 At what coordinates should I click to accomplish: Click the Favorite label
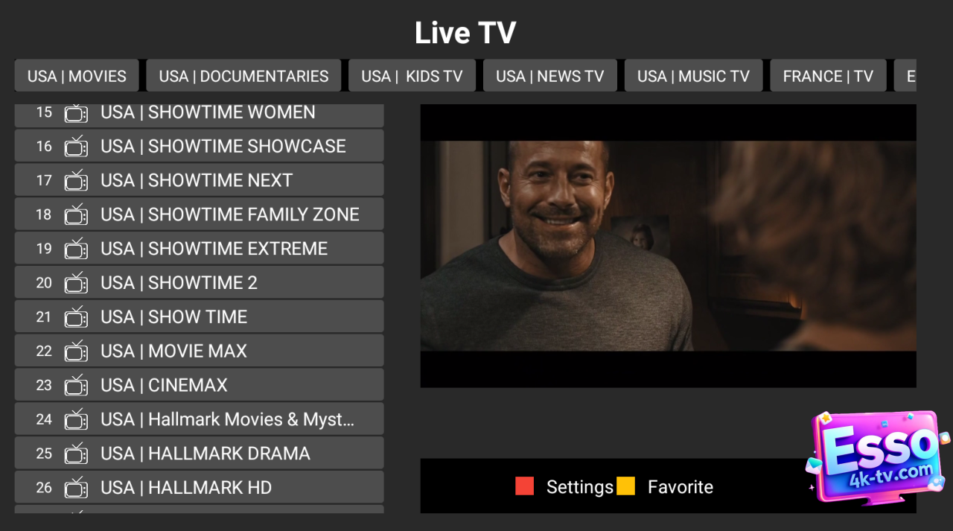680,487
